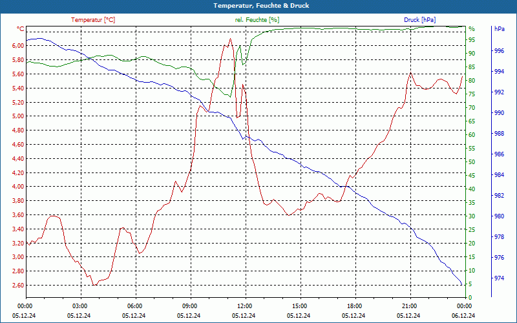Click the "00:00" label above 06.12.24
The height and width of the screenshot is (323, 517).
coord(464,306)
